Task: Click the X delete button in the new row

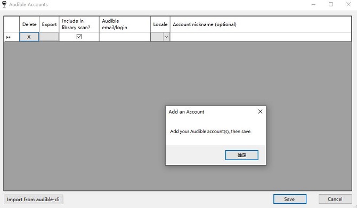Action: click(x=29, y=37)
